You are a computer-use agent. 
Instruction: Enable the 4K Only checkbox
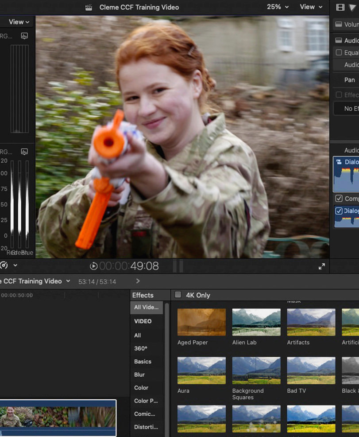(178, 295)
